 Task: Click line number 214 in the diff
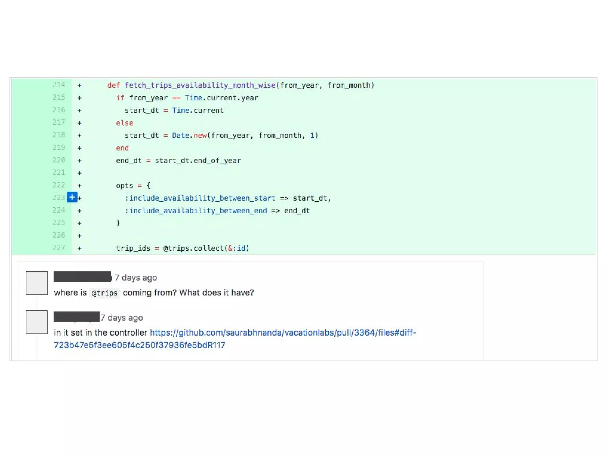[59, 85]
